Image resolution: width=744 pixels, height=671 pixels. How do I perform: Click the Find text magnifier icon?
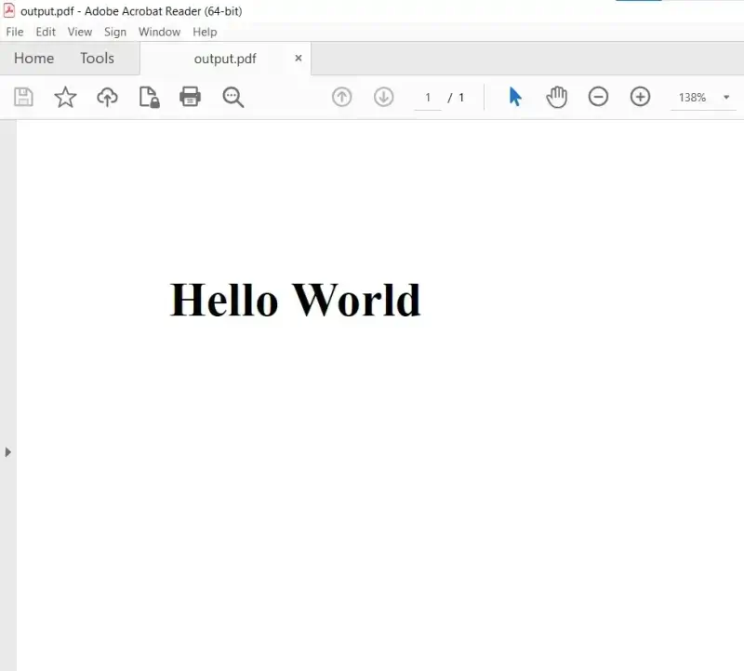(x=233, y=98)
